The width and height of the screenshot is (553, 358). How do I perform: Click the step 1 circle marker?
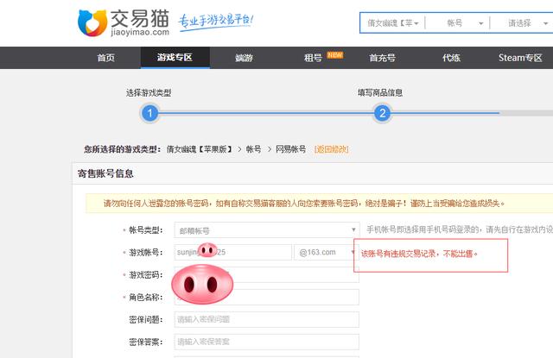(149, 113)
